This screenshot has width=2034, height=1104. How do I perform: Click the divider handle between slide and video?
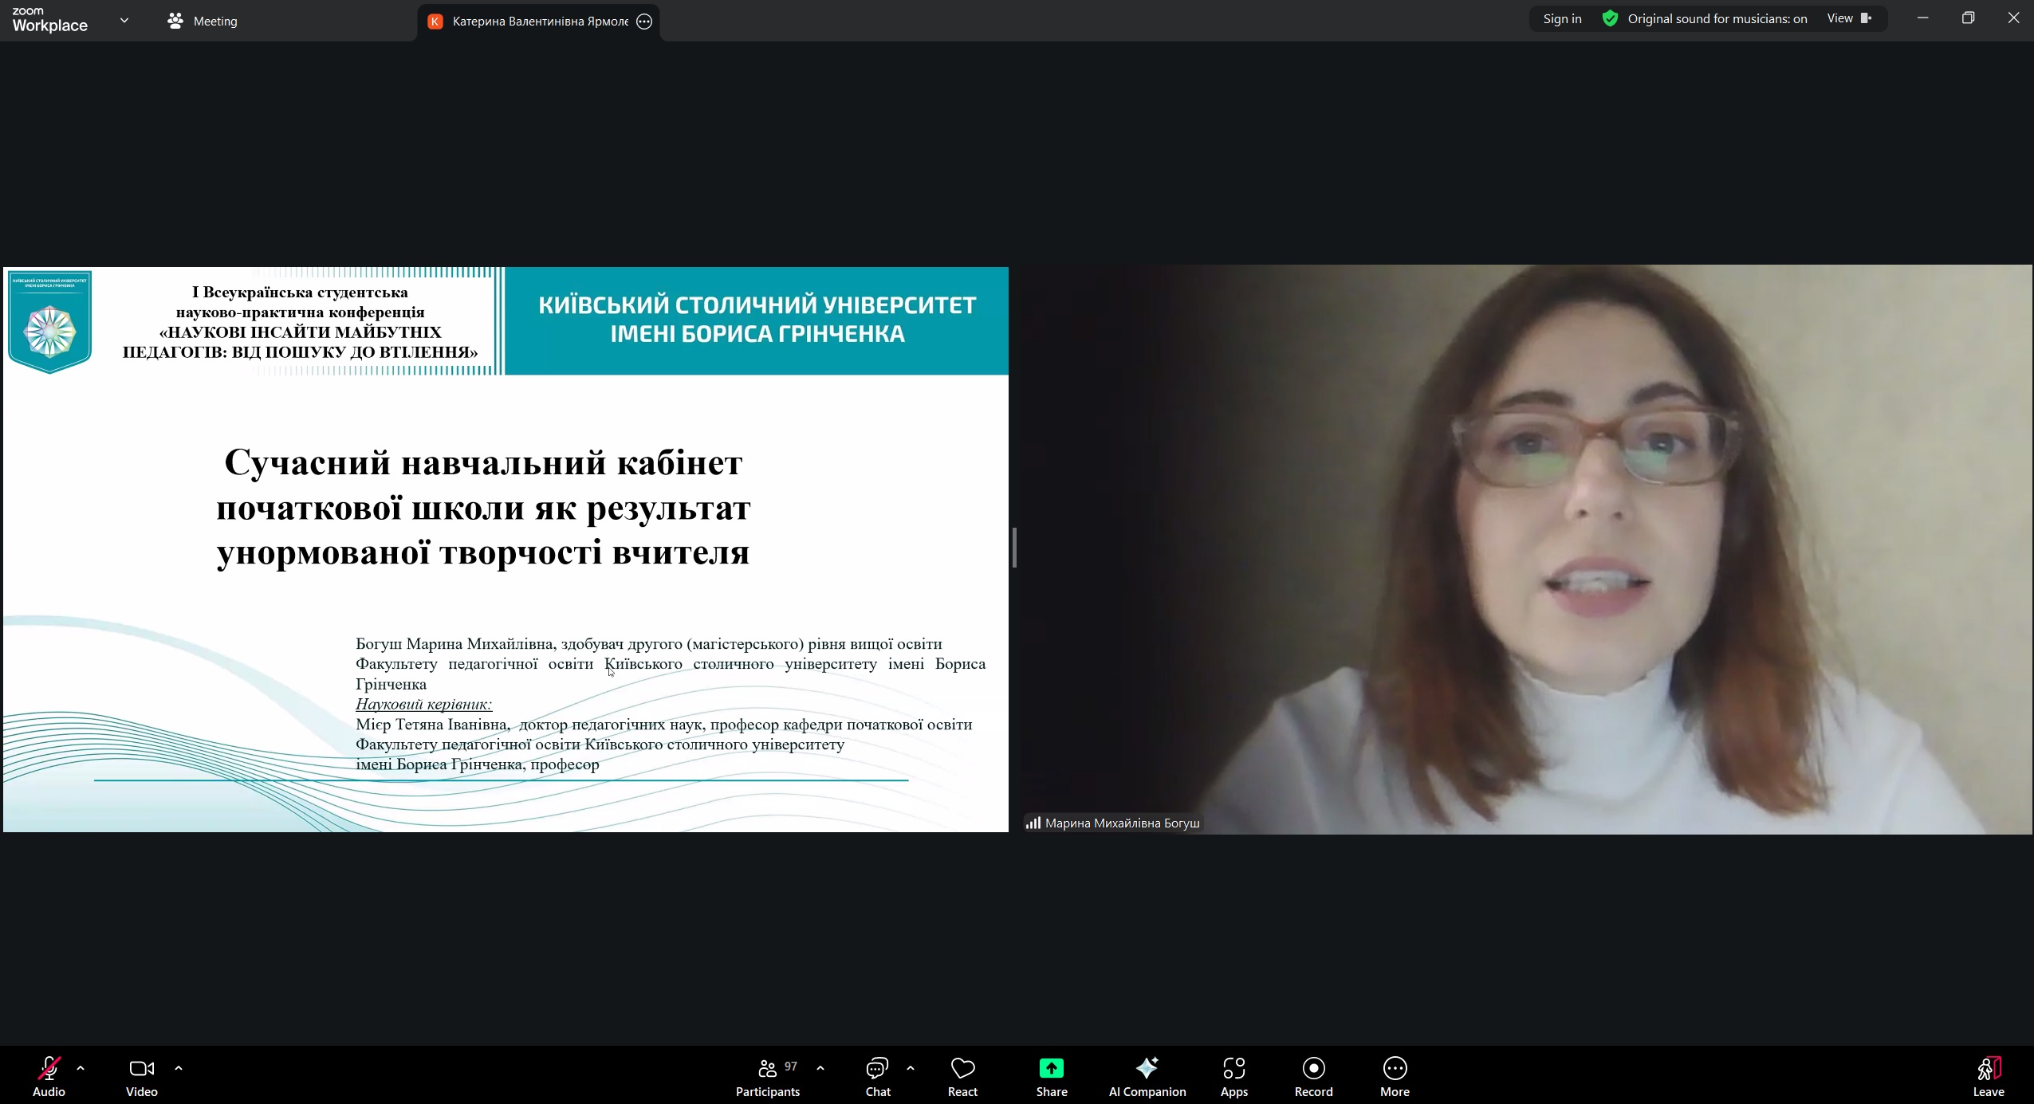click(1014, 548)
